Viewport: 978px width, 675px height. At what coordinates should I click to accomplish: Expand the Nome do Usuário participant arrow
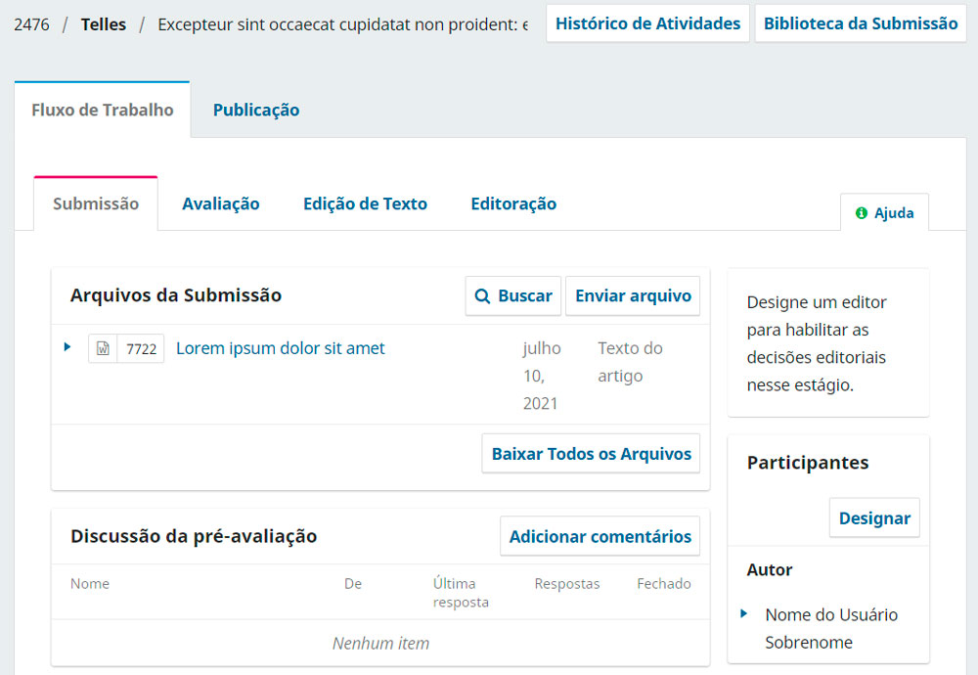click(x=743, y=614)
